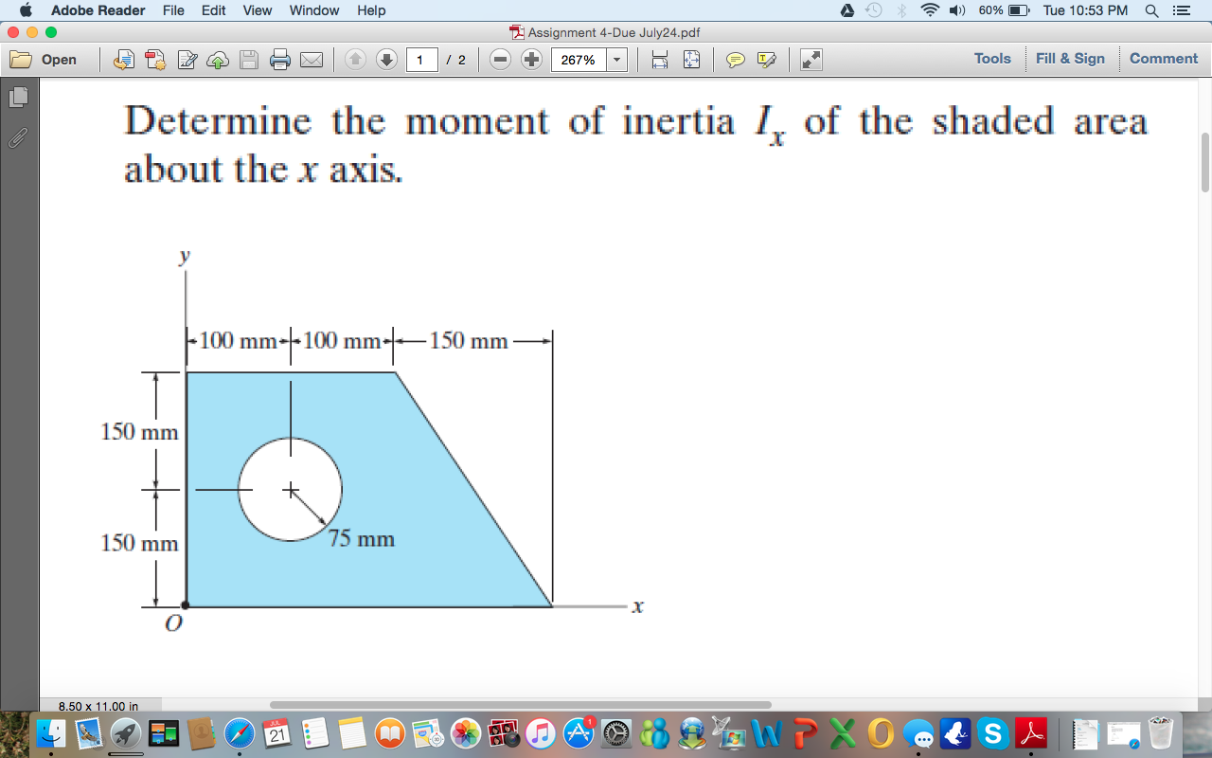The height and width of the screenshot is (758, 1212).
Task: Zoom out with the minus button
Action: [x=500, y=59]
